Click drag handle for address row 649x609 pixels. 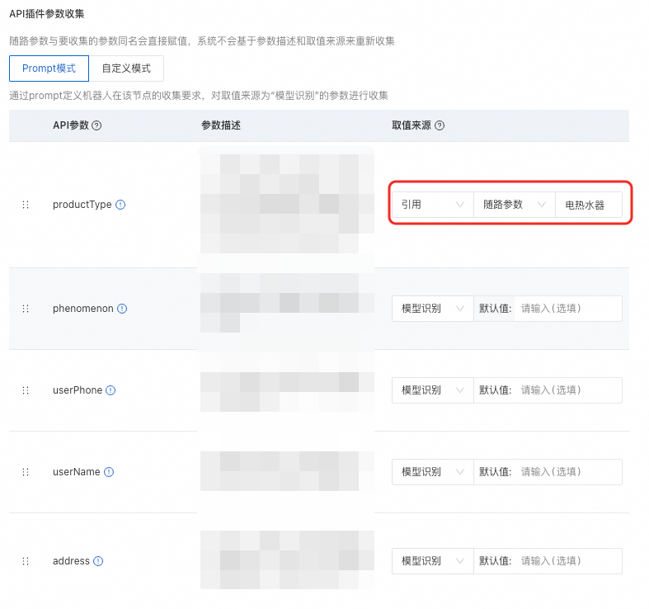tap(26, 561)
